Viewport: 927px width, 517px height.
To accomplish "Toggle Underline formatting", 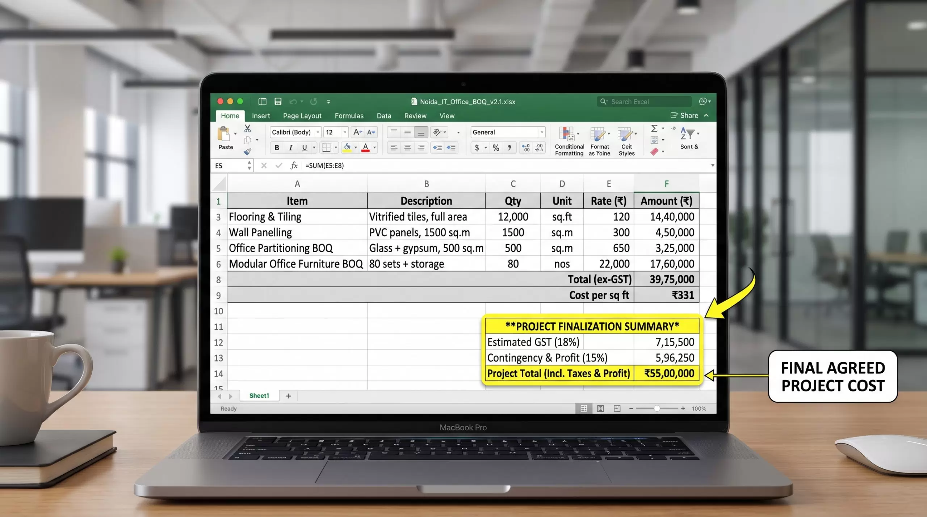I will [x=305, y=148].
